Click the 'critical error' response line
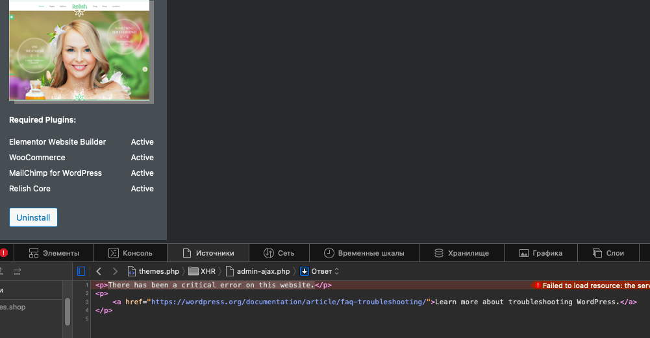 (214, 285)
